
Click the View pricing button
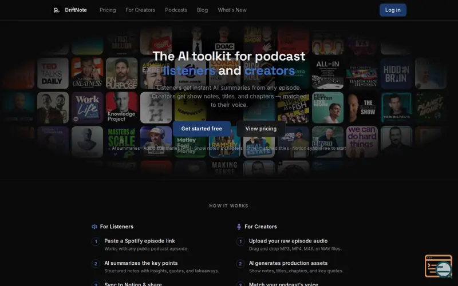click(261, 129)
